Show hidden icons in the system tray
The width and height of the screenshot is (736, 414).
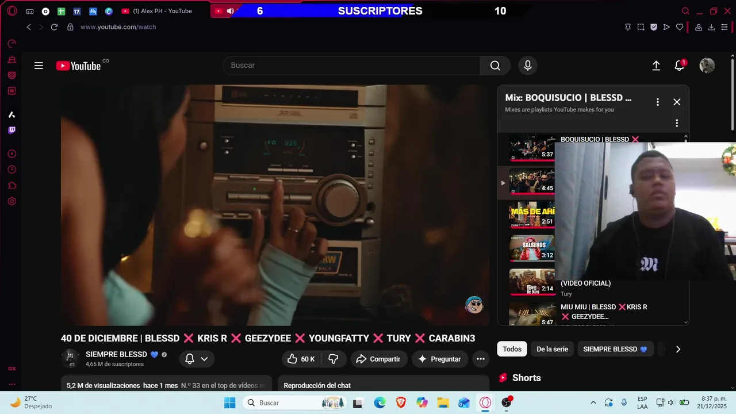tap(593, 402)
